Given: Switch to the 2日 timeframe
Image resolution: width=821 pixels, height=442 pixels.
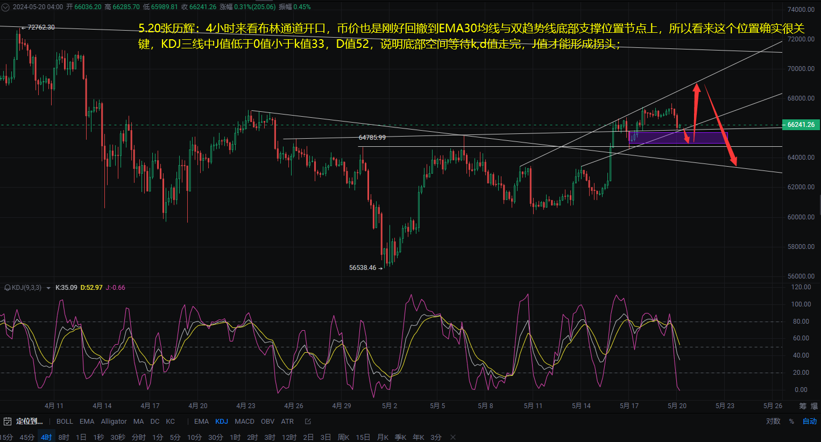Looking at the screenshot, I should 308,437.
